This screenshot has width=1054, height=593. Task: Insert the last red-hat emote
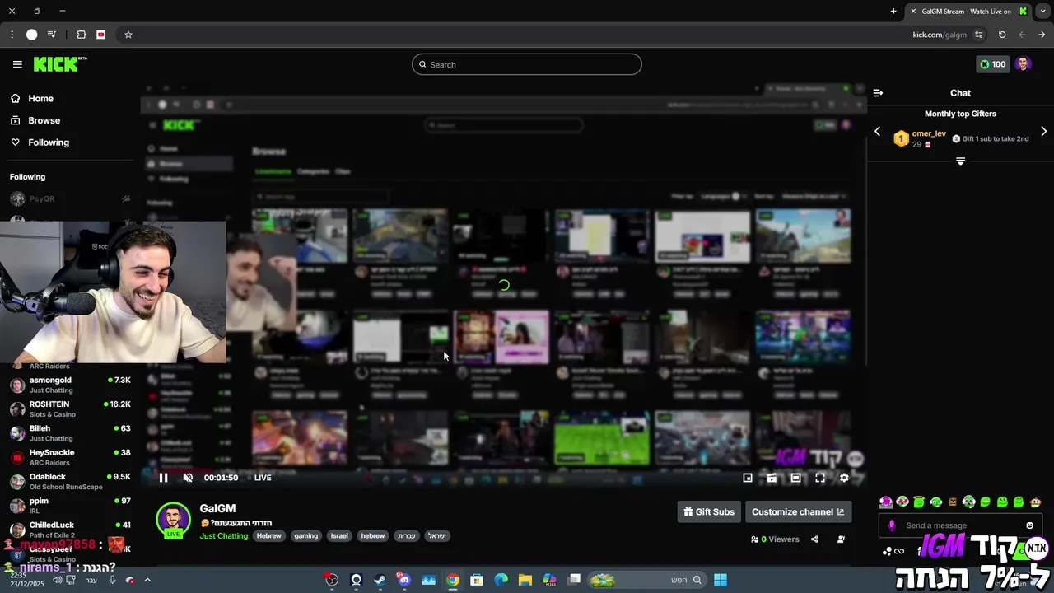point(1036,502)
